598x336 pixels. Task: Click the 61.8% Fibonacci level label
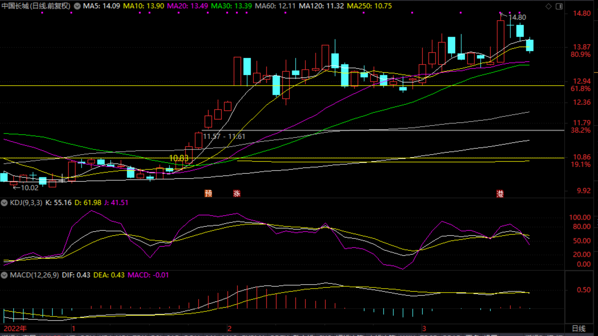point(580,89)
